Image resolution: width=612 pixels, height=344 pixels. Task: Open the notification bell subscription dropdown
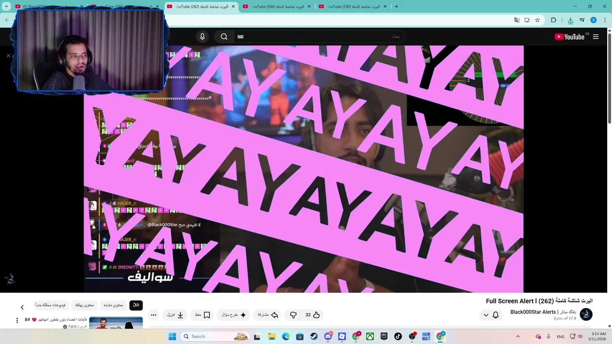[x=491, y=315]
